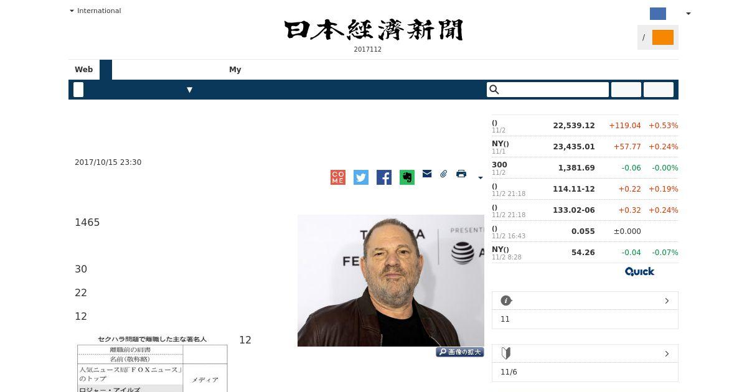Screen dimensions: 747x392
Task: Clip the article with paperclip icon
Action: coord(444,174)
